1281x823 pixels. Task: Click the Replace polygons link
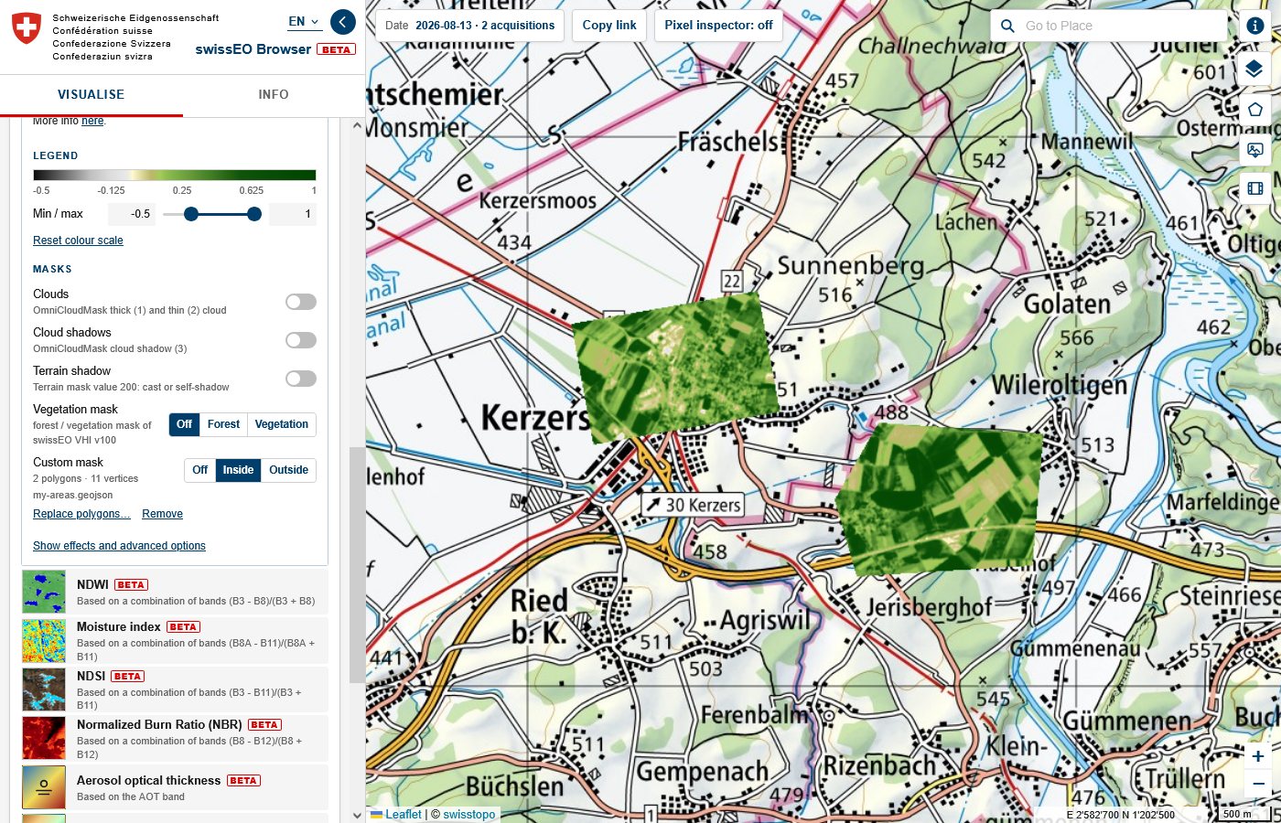[x=81, y=514]
